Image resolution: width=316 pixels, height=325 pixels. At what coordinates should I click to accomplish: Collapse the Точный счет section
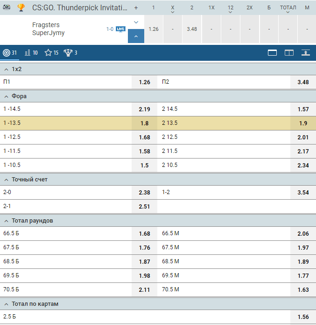6,180
